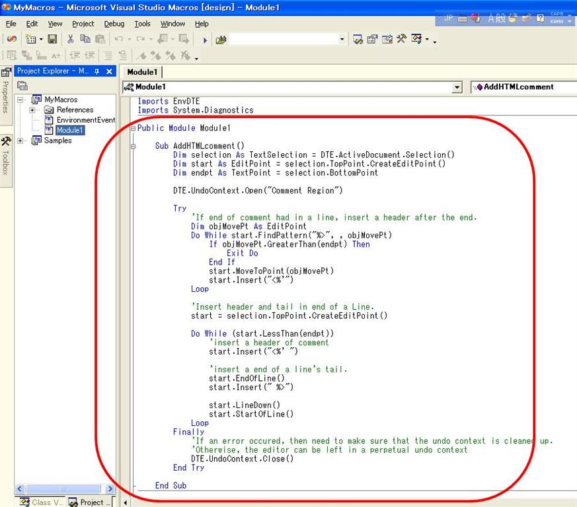Click the Undo arrow icon
The height and width of the screenshot is (507, 577).
(118, 39)
